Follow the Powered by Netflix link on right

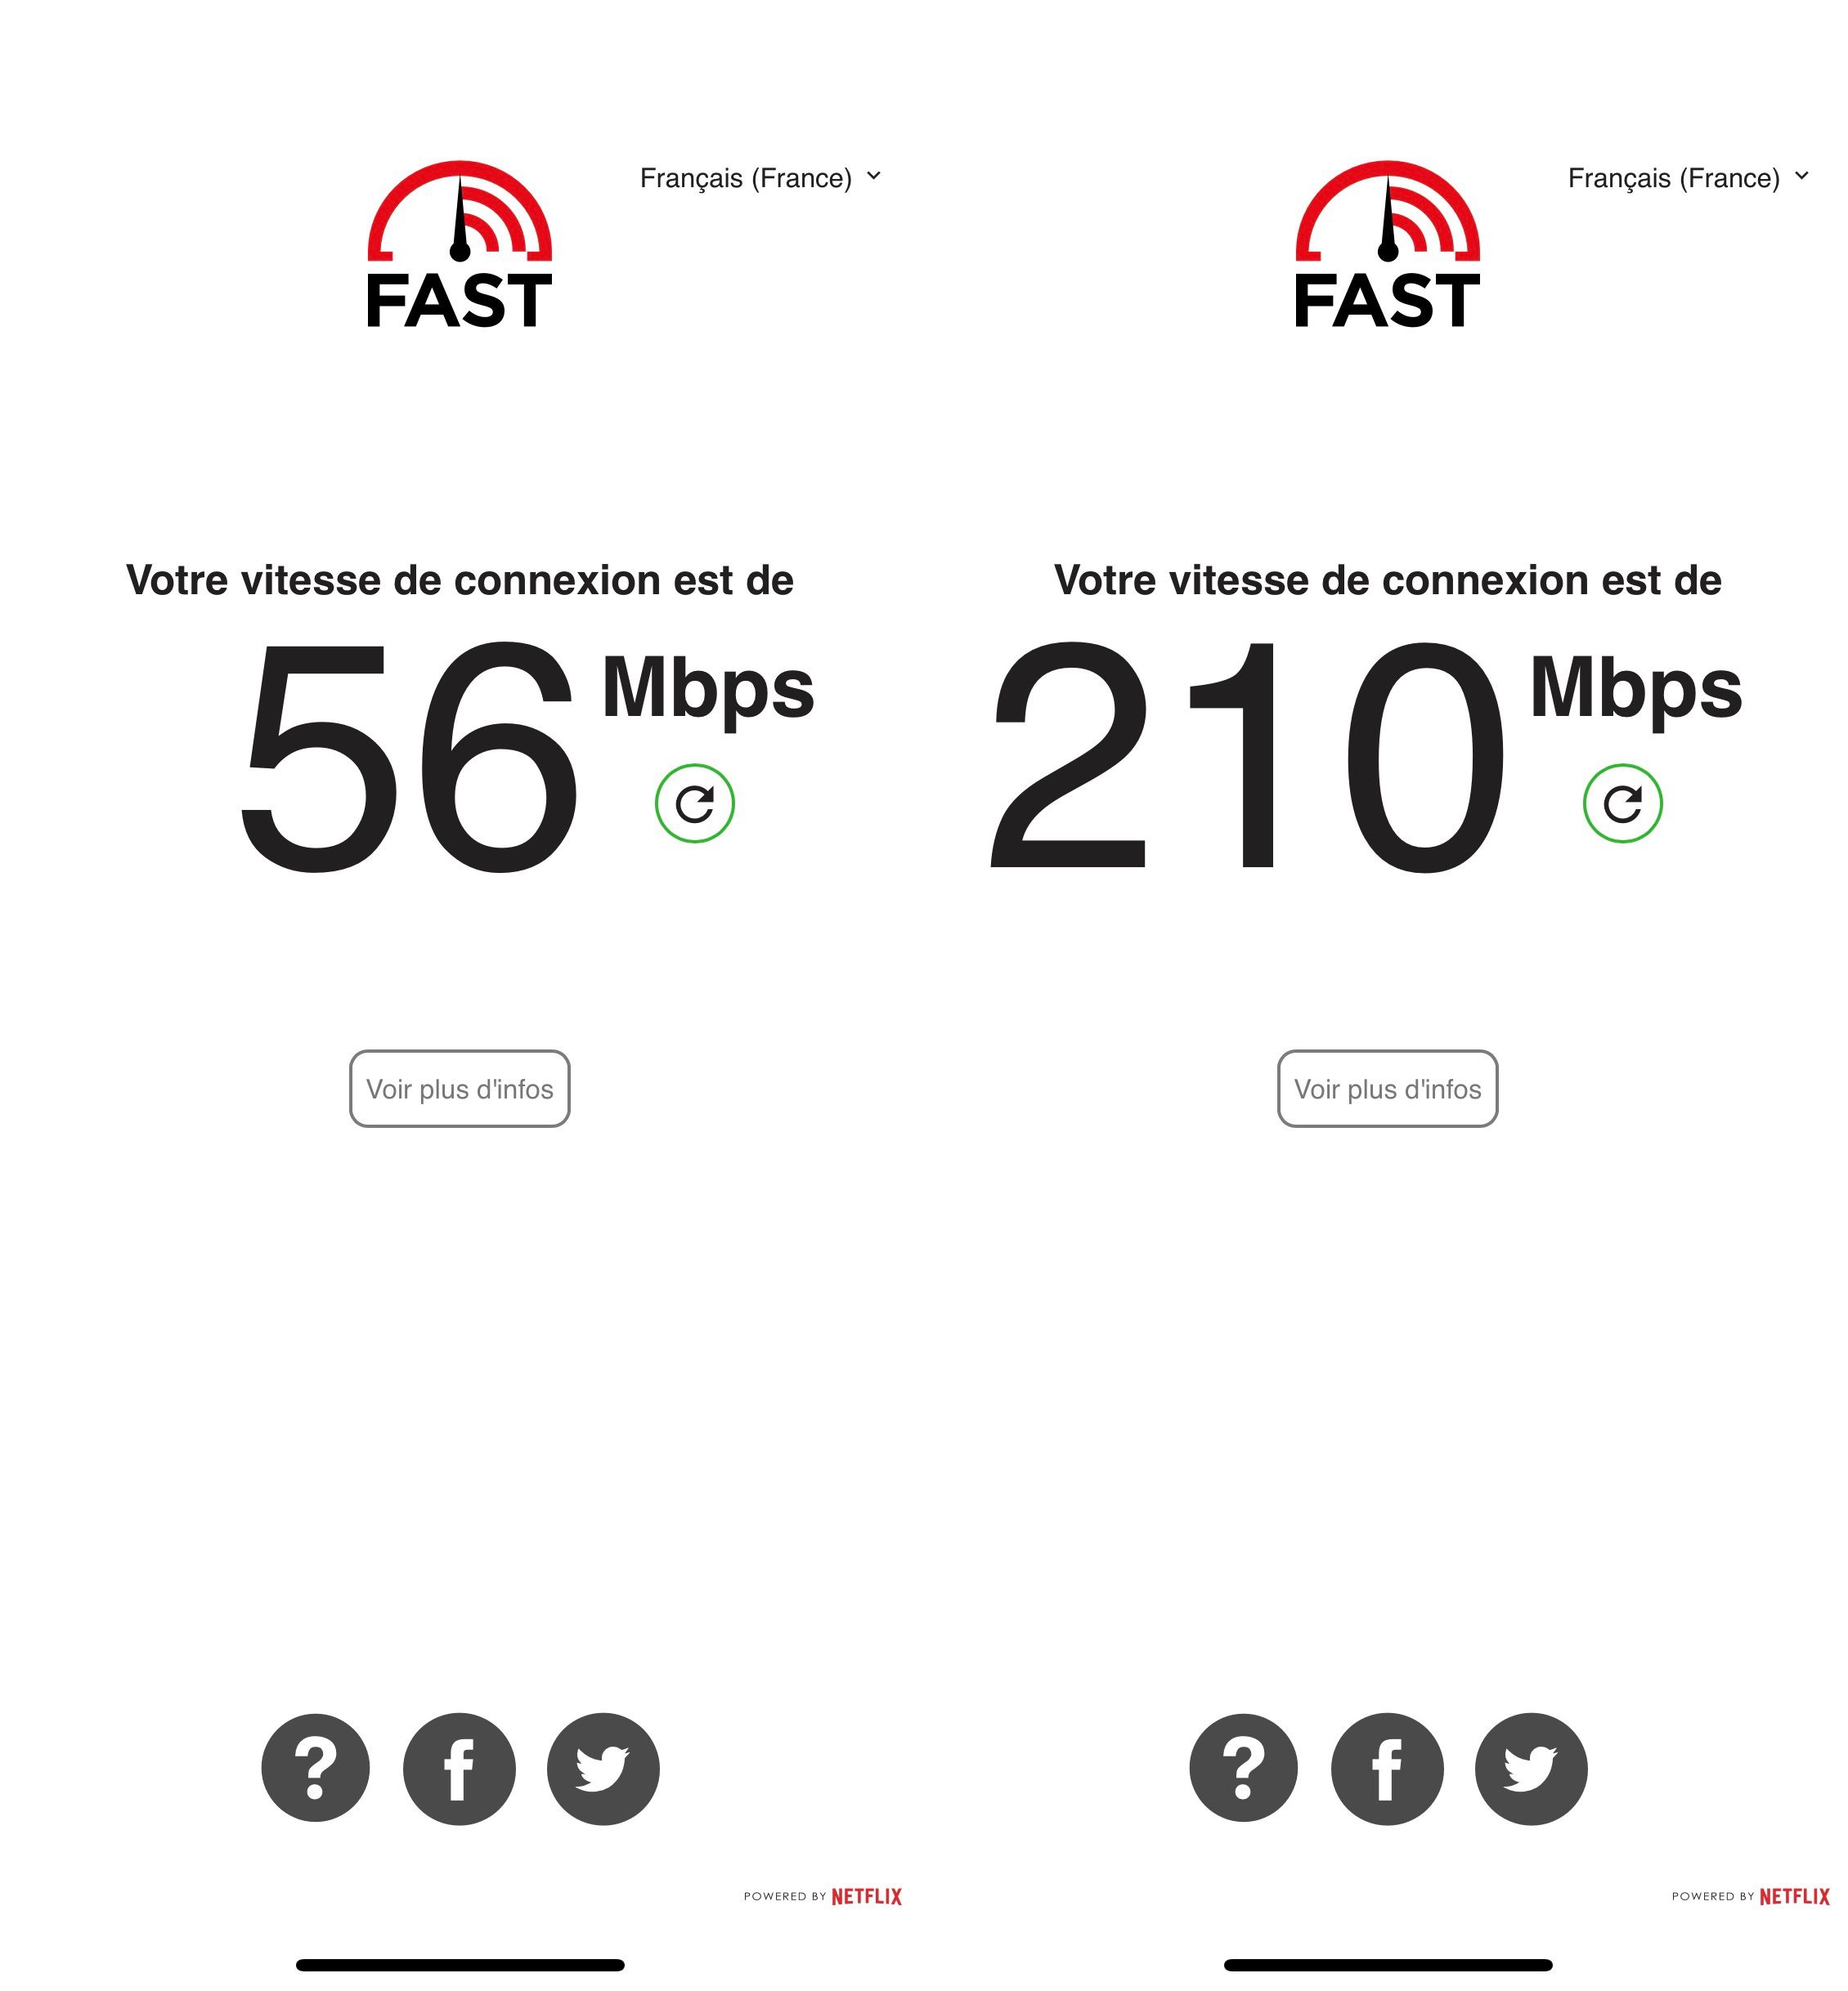1750,1896
